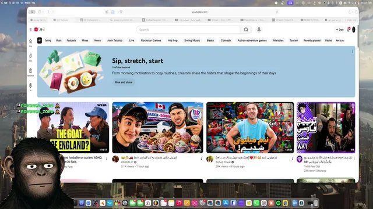Go to Home in the sidebar
This screenshot has width=373, height=209.
pyautogui.click(x=30, y=42)
